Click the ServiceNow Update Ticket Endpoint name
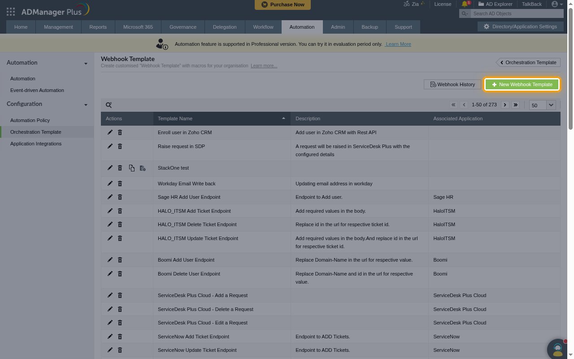 197,350
